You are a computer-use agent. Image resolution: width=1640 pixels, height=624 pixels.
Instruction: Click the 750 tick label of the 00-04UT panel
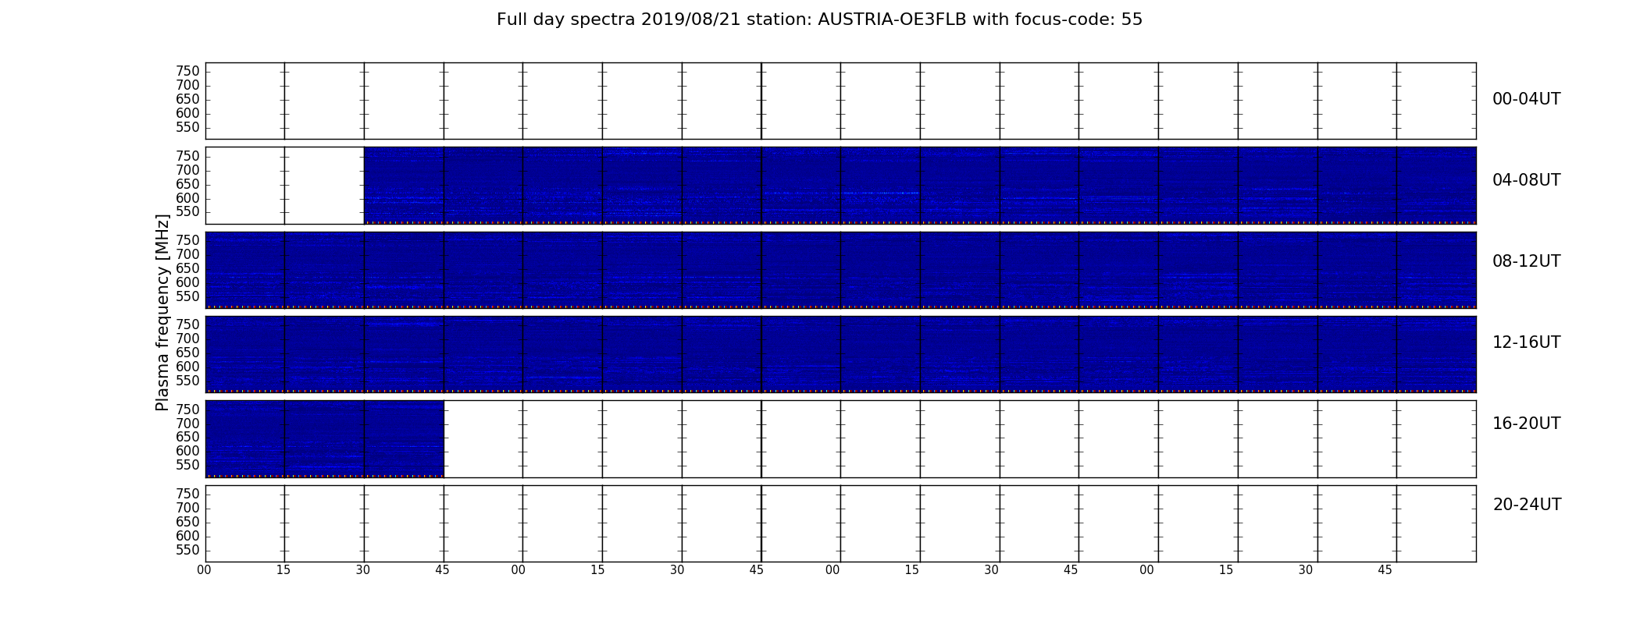click(x=187, y=72)
